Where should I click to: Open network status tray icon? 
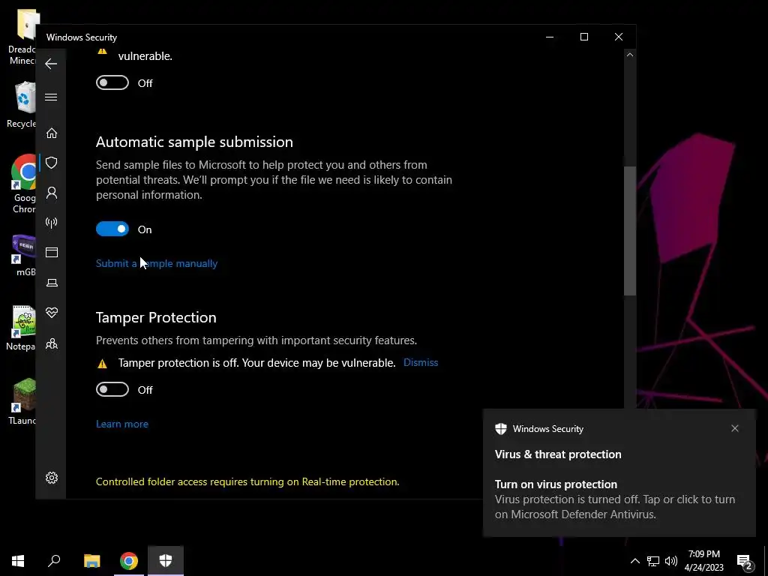pyautogui.click(x=653, y=561)
